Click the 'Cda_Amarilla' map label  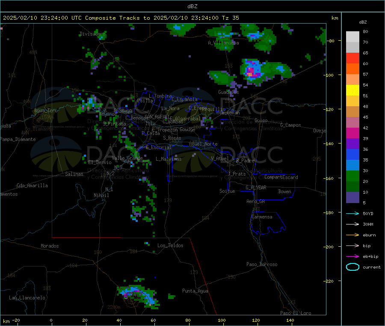click(32, 185)
